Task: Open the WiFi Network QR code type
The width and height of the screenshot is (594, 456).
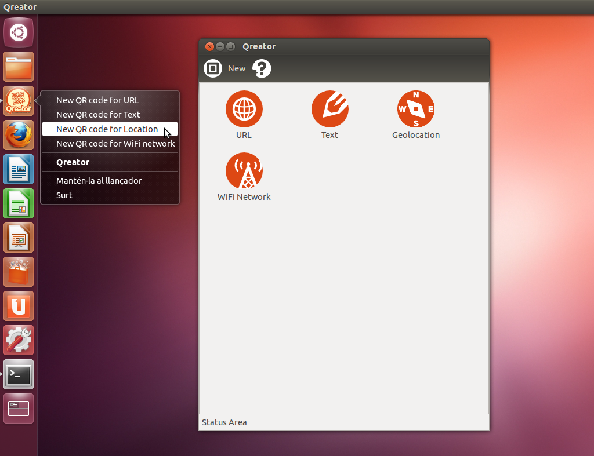Action: (244, 177)
